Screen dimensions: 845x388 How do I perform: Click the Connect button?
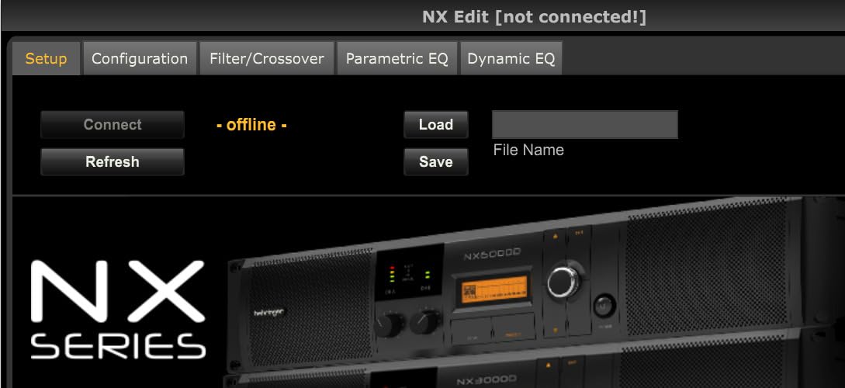click(x=113, y=124)
